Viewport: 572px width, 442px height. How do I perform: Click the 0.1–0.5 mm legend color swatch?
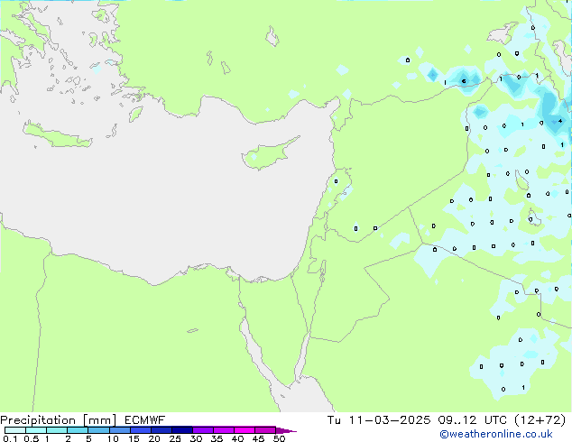[x=15, y=430]
